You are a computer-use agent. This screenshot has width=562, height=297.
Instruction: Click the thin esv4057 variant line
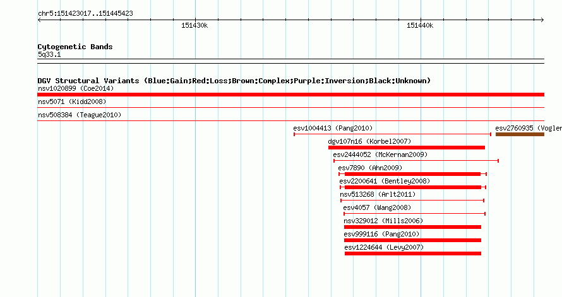pos(414,214)
